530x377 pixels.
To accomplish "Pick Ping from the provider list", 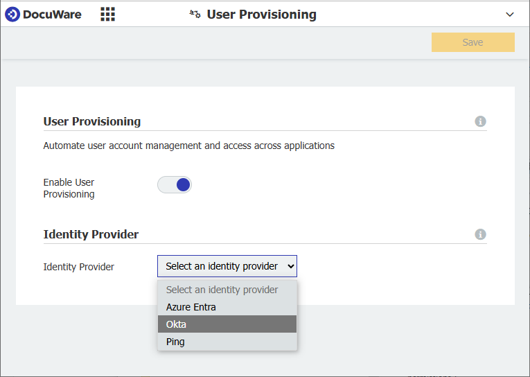I will coord(176,342).
